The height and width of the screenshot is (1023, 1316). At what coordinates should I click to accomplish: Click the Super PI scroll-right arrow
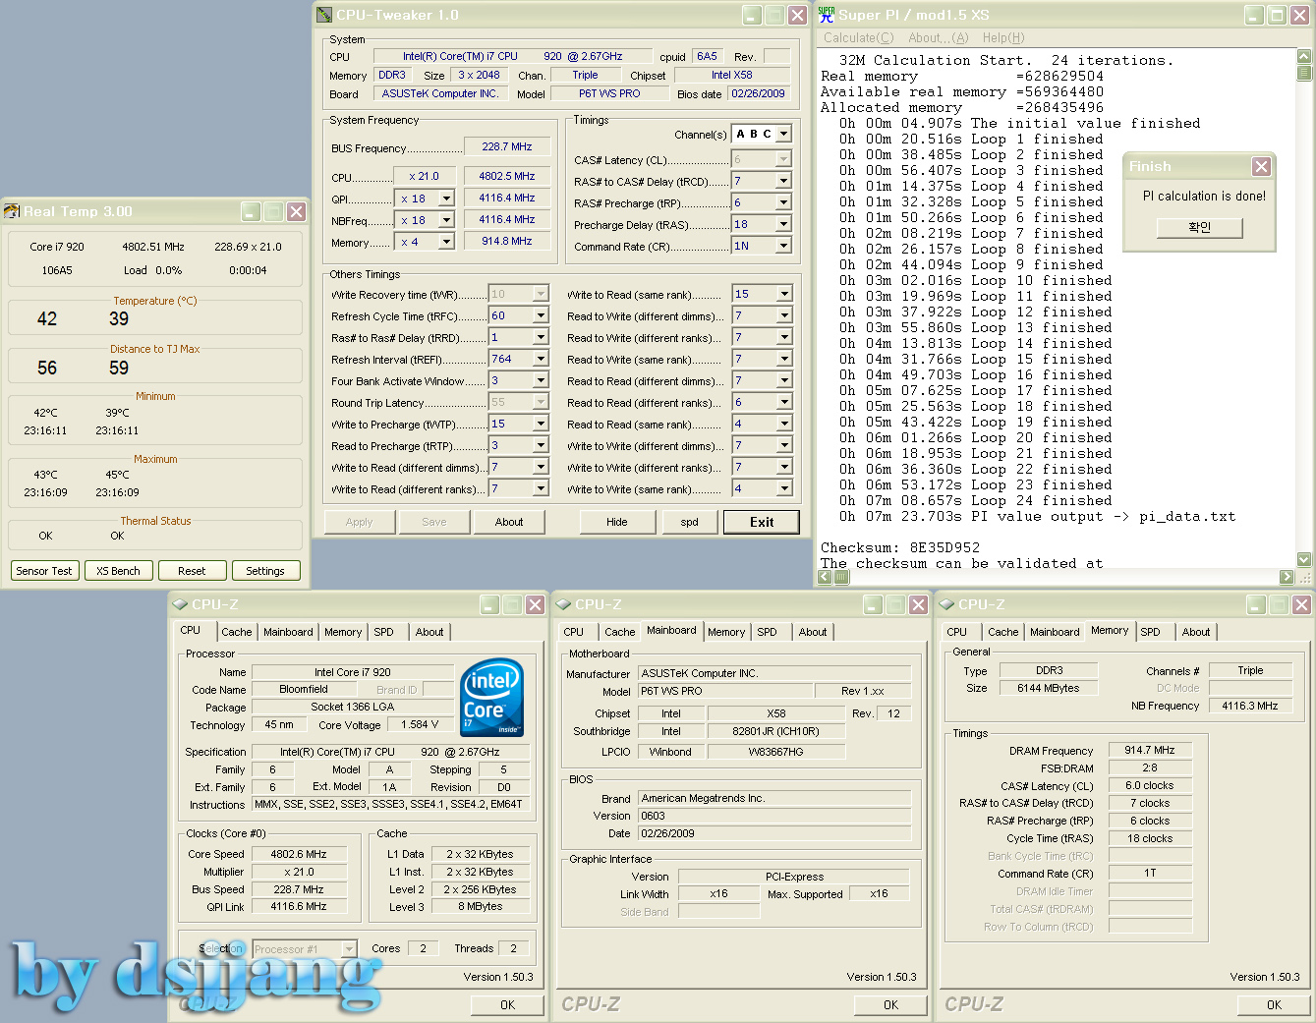coord(1287,577)
